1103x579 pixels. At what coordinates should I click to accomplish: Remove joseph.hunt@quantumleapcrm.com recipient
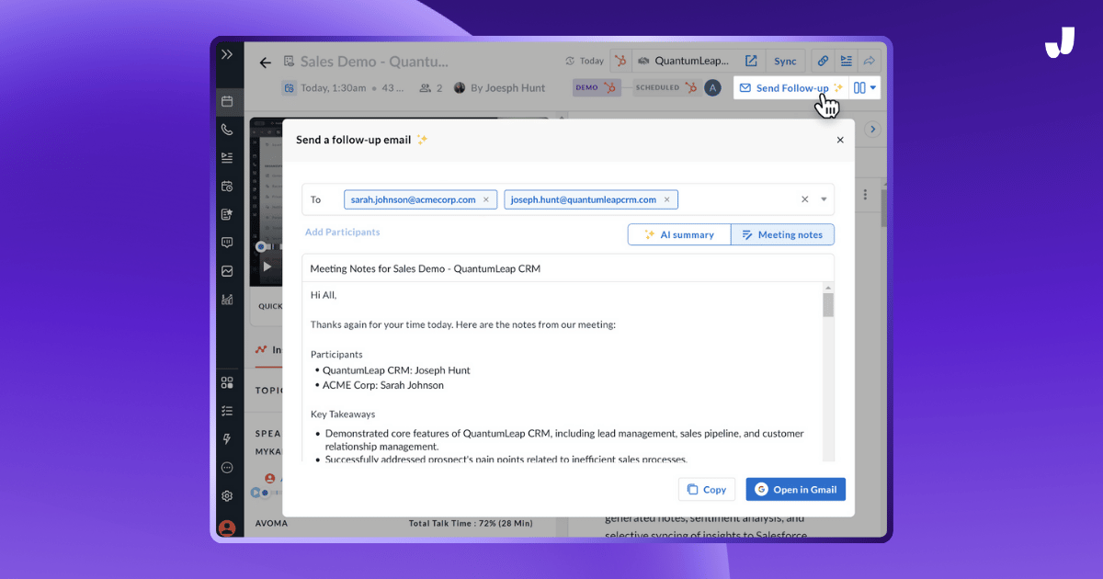[667, 199]
